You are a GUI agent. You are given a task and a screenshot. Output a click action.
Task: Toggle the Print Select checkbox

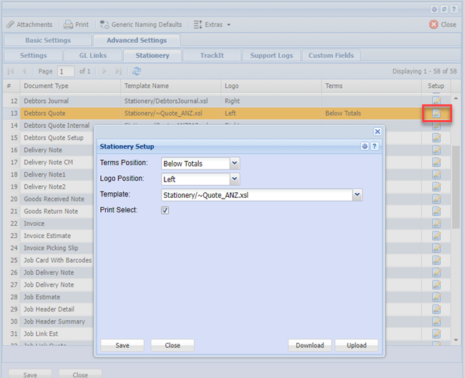(165, 210)
